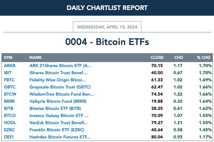Open iShares Bitcoin Trust name link
The width and height of the screenshot is (214, 142).
[58, 73]
